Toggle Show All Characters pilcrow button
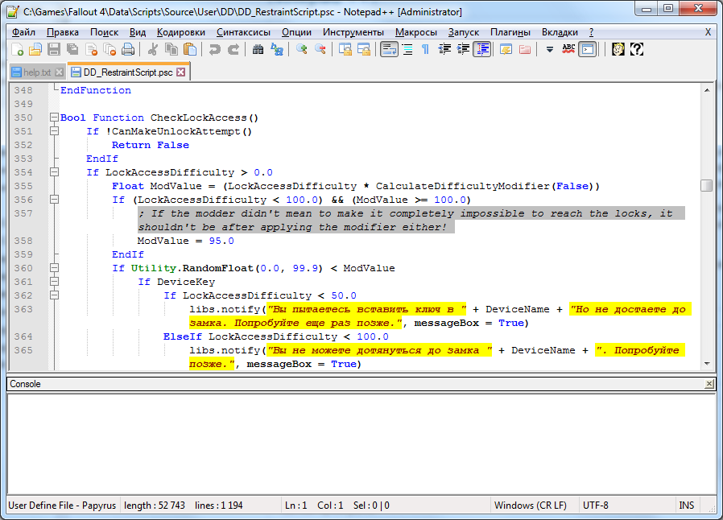The image size is (723, 520). [426, 50]
